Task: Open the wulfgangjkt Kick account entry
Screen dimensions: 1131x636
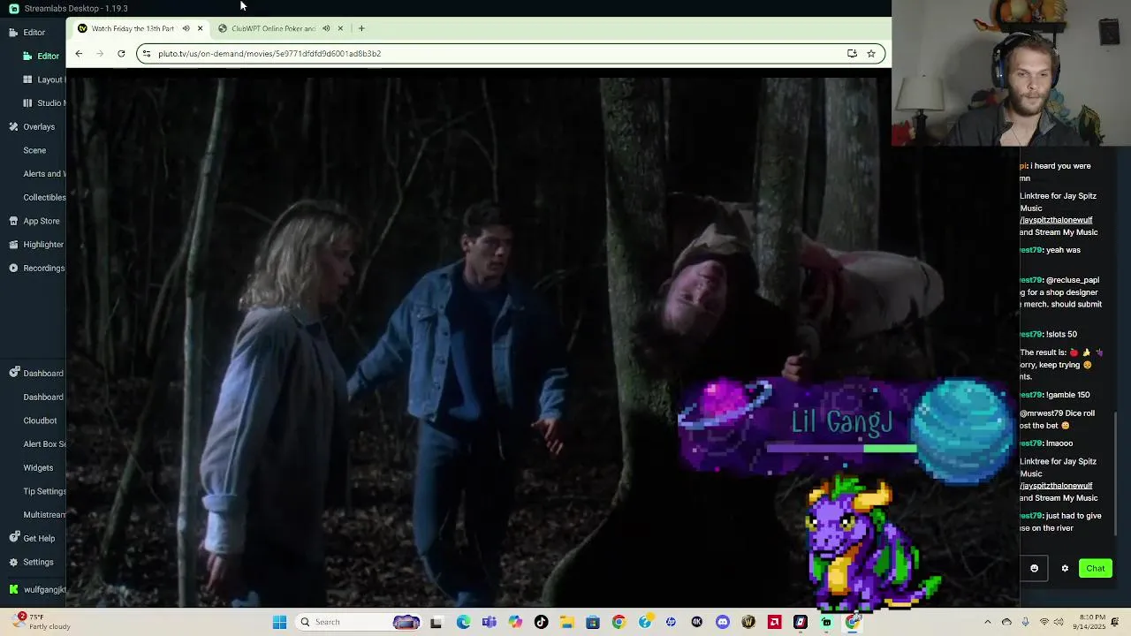Action: (37, 589)
